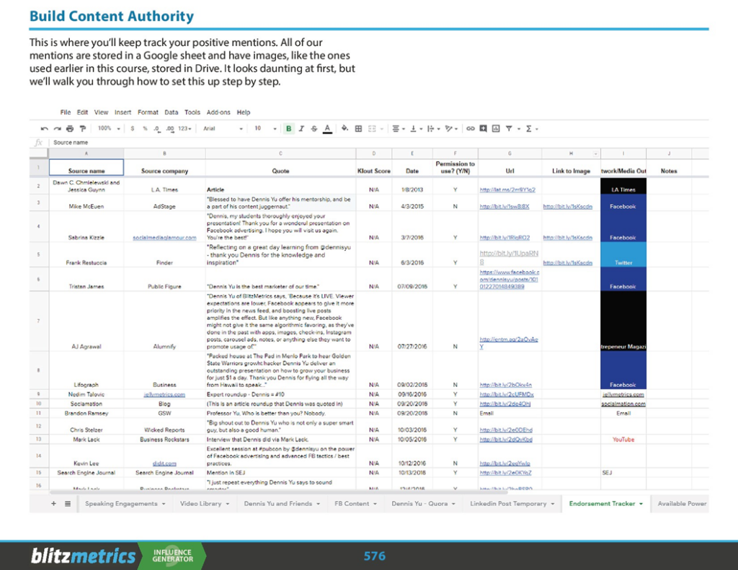The height and width of the screenshot is (570, 738).
Task: Click the Undo icon in the toolbar
Action: (x=44, y=128)
